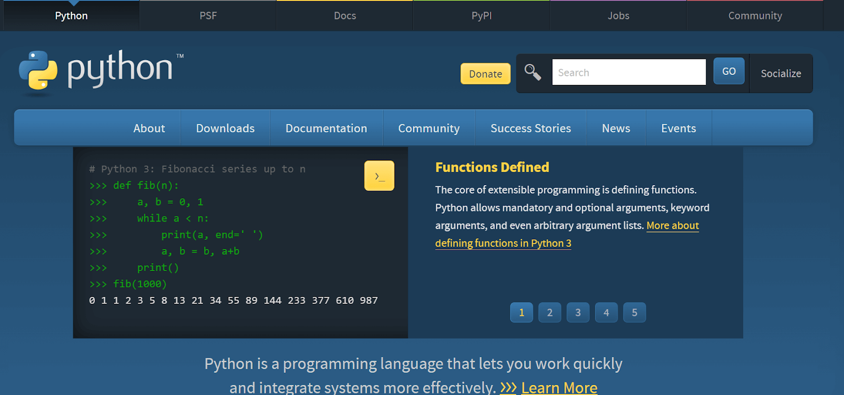Switch to slide 3
This screenshot has width=844, height=395.
pyautogui.click(x=578, y=312)
